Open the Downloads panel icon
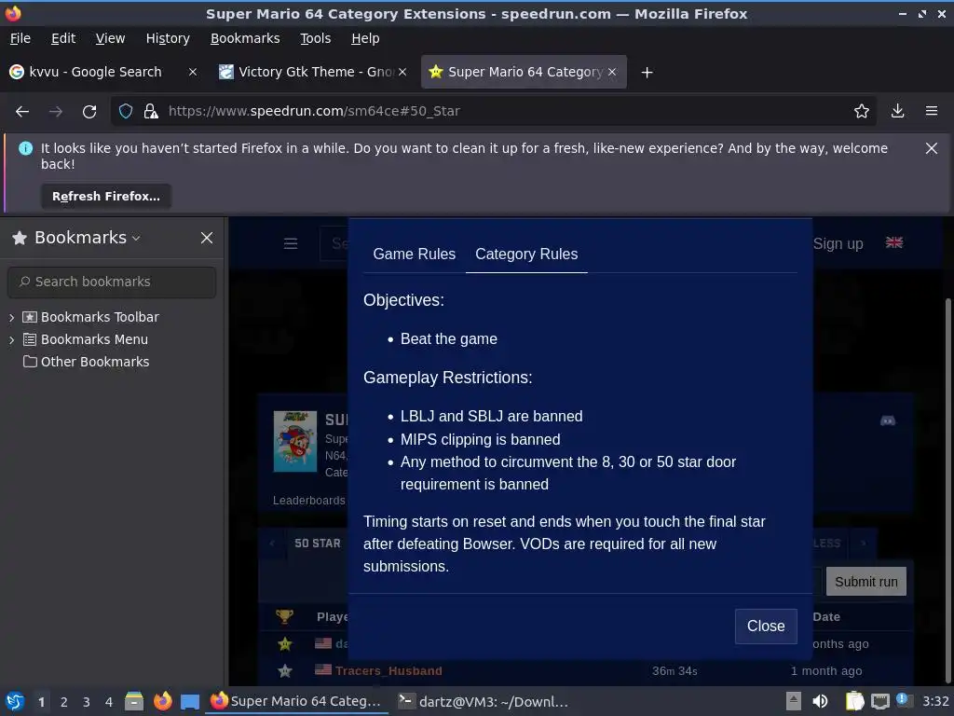 (x=897, y=112)
